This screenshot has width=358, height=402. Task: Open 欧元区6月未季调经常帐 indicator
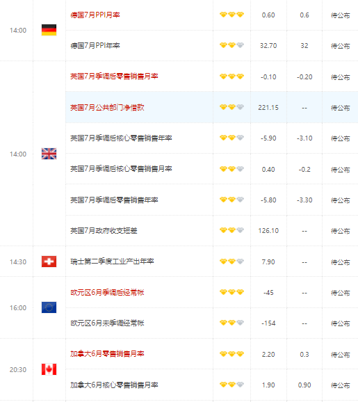(107, 323)
